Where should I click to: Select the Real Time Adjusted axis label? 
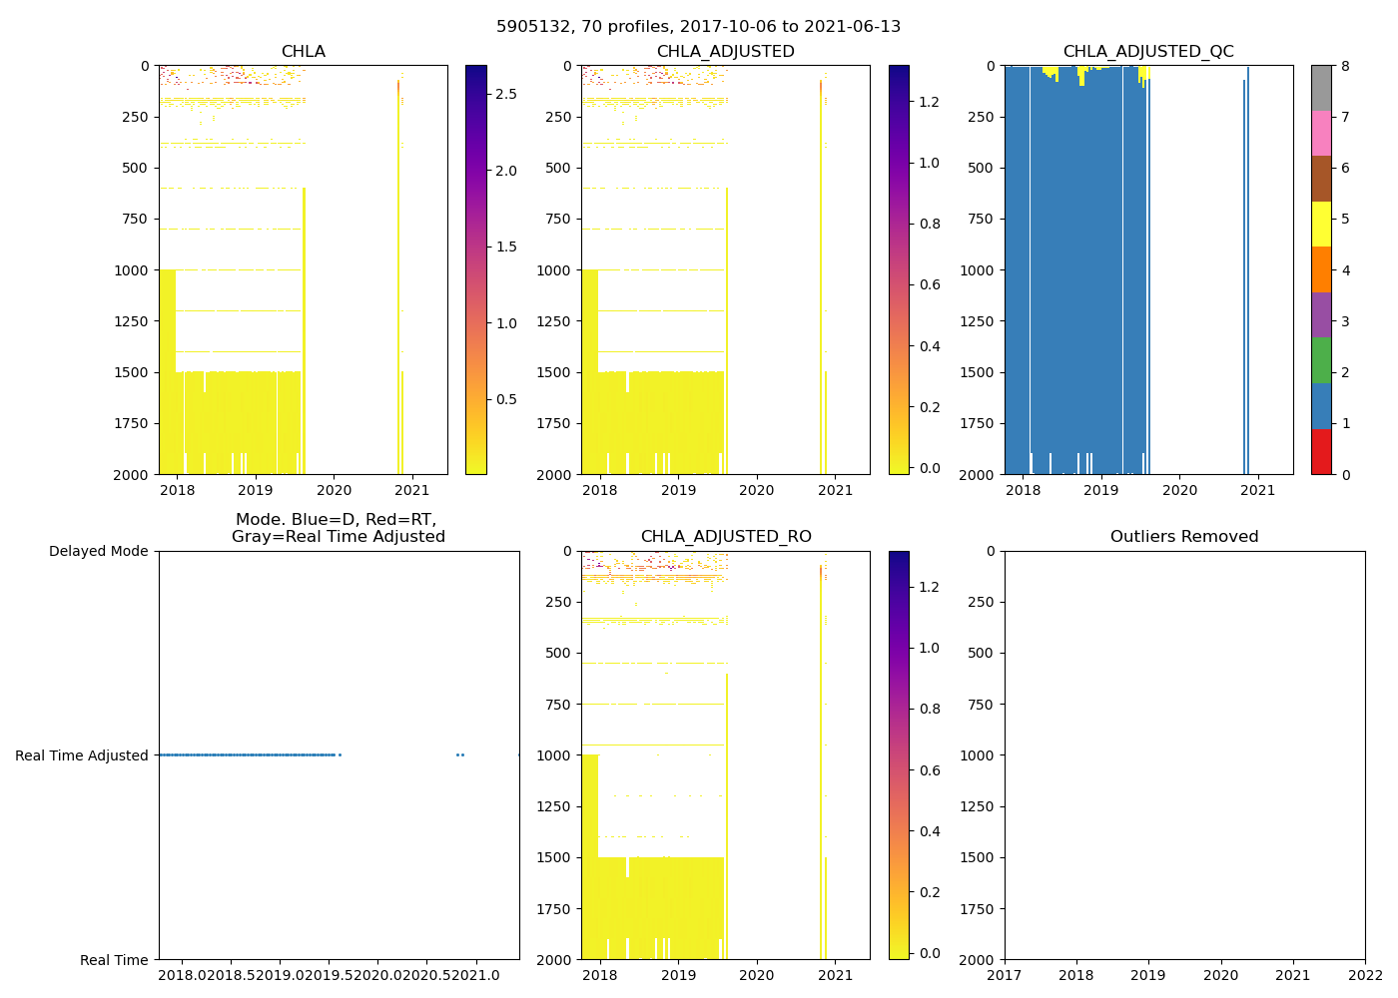(x=81, y=755)
